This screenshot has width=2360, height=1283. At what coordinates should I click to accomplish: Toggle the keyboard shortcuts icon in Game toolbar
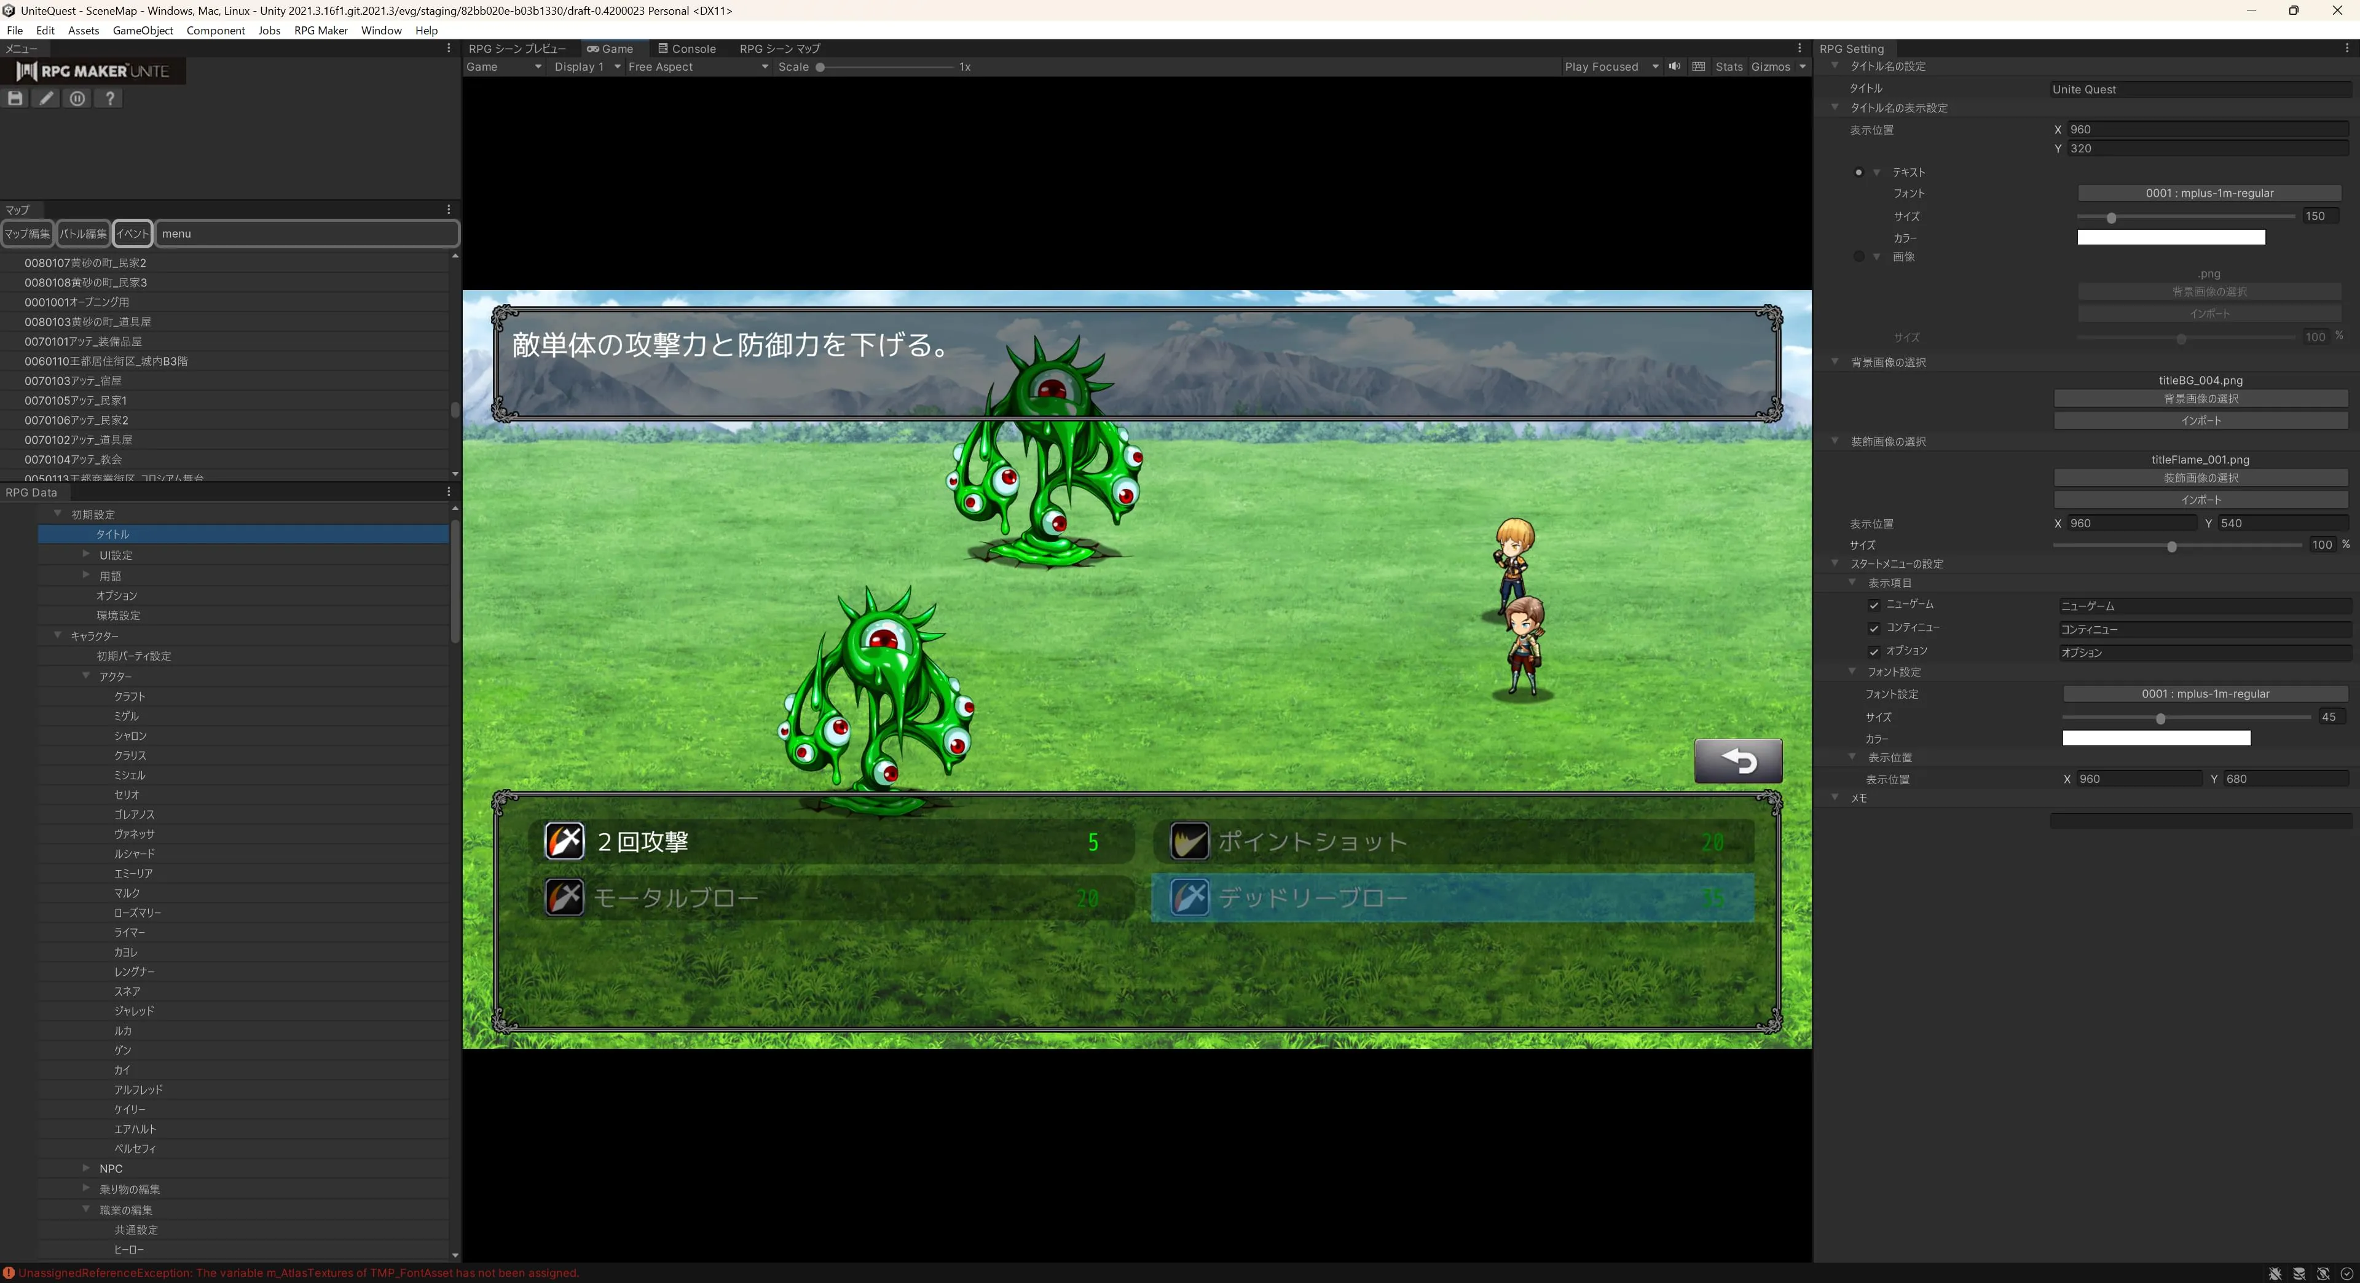[x=1699, y=67]
